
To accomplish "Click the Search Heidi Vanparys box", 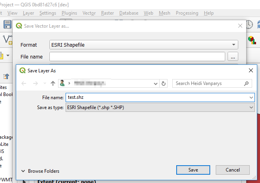I will (x=212, y=83).
